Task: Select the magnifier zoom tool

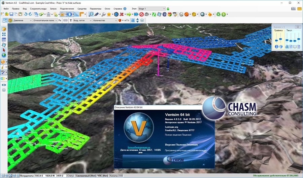Action: point(91,14)
